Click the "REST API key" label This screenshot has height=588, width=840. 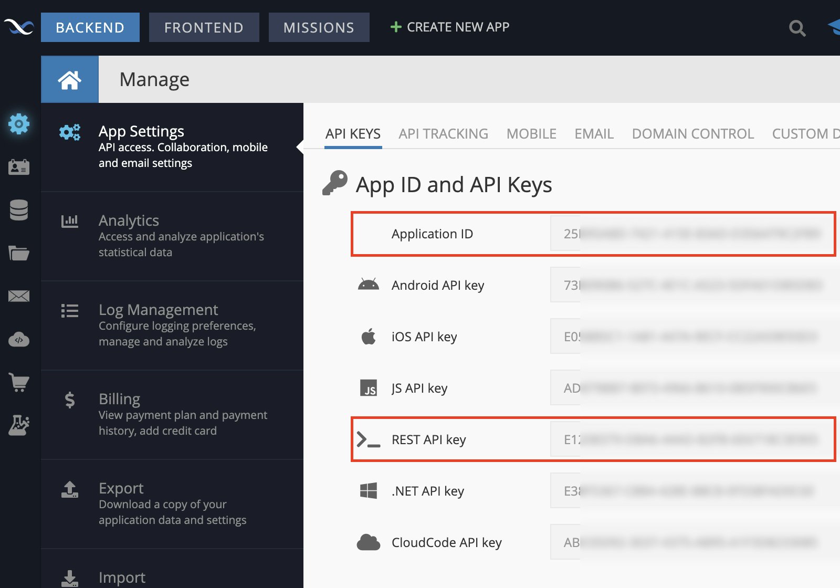click(429, 439)
